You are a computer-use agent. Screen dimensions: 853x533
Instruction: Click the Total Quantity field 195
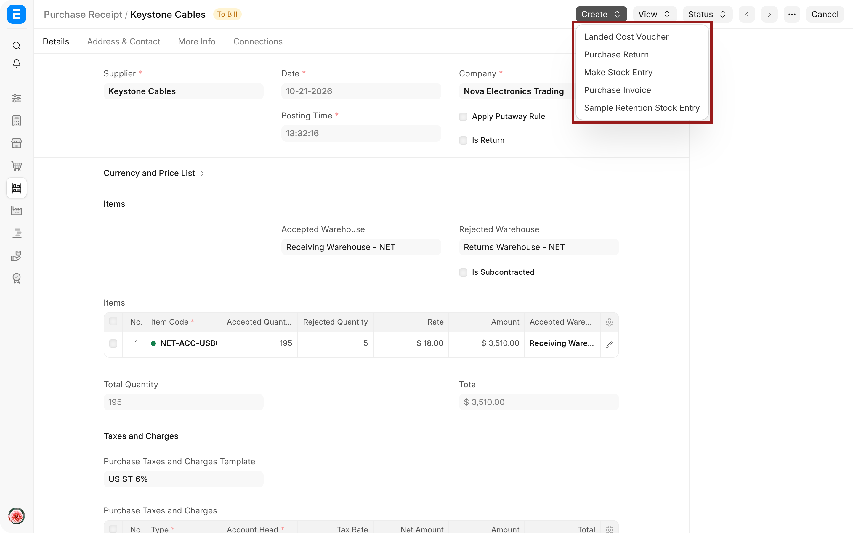pos(183,402)
